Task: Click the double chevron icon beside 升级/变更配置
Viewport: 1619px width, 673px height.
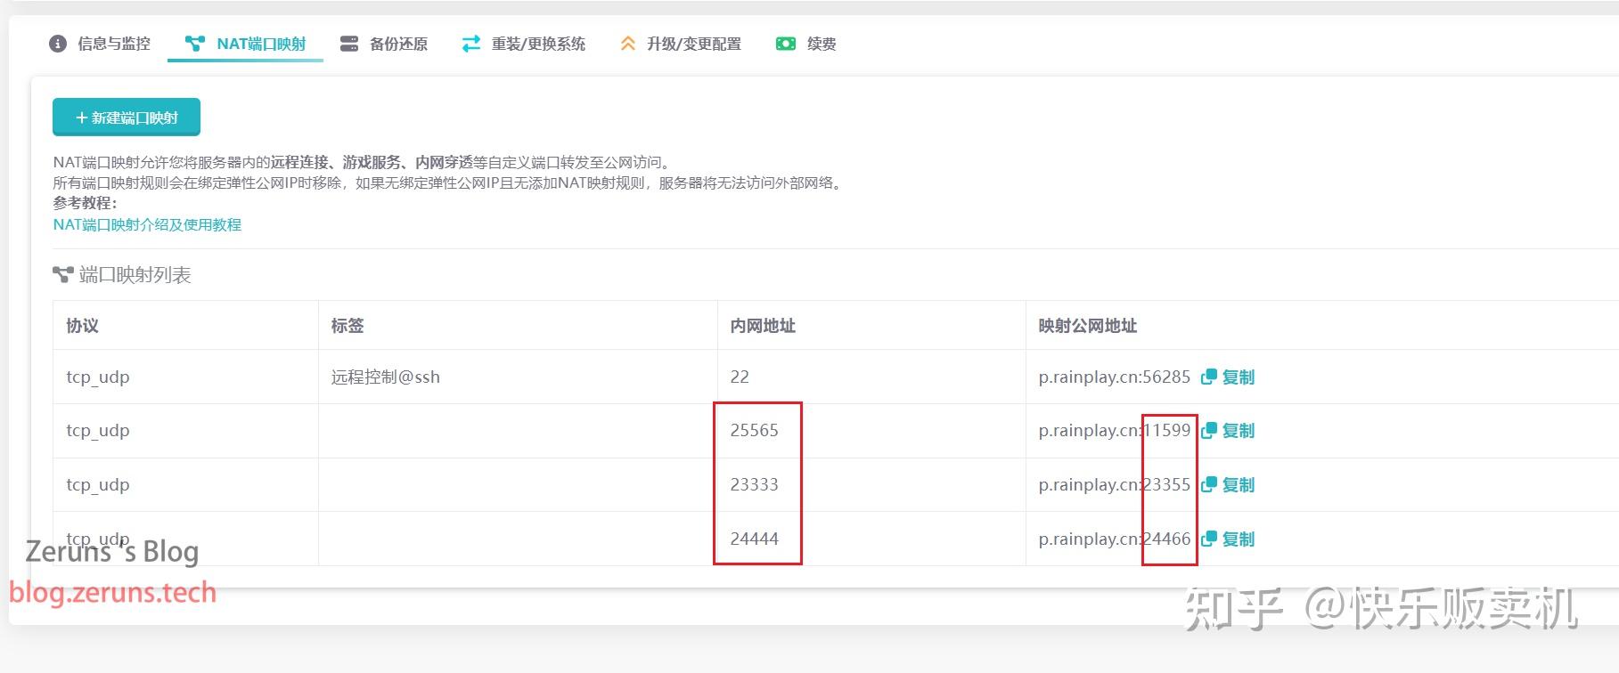Action: tap(627, 44)
